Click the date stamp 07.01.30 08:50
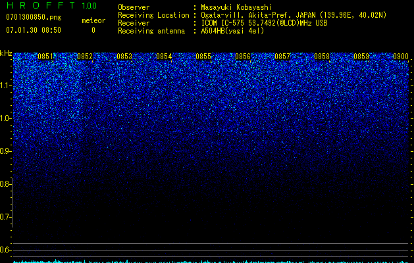The width and height of the screenshot is (414, 263). (34, 30)
